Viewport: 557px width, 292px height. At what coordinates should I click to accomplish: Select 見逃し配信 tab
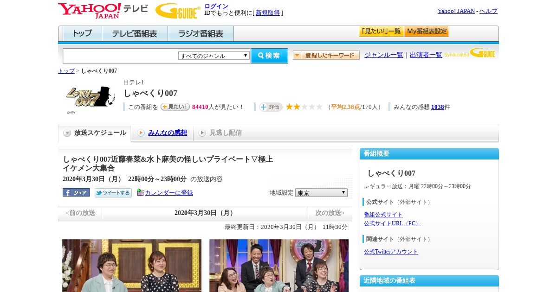pos(226,133)
